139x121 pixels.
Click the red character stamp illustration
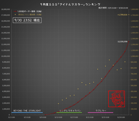click(x=116, y=99)
